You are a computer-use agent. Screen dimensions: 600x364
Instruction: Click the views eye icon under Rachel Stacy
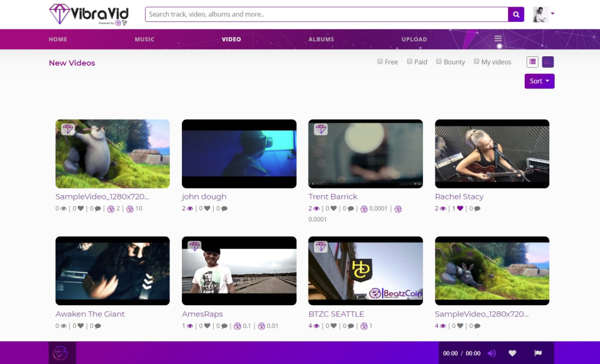tap(443, 208)
